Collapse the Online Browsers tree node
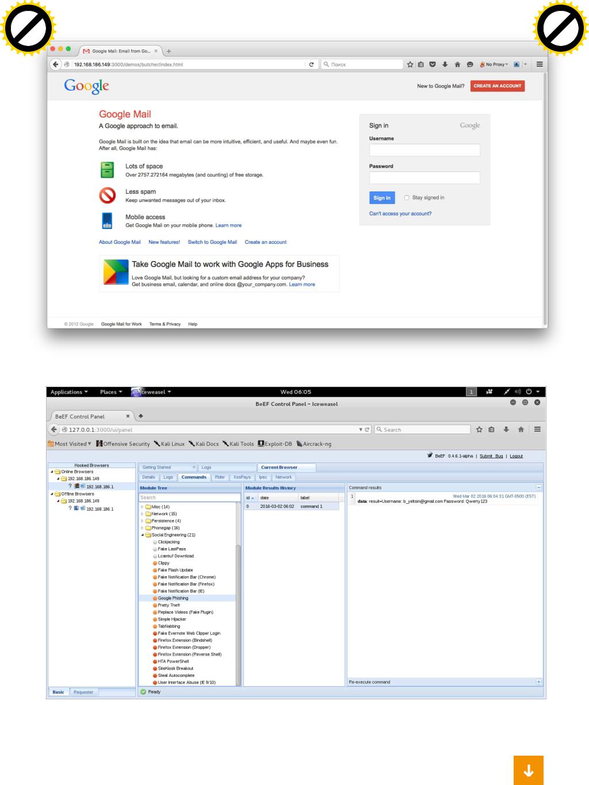The height and width of the screenshot is (785, 589). [52, 472]
